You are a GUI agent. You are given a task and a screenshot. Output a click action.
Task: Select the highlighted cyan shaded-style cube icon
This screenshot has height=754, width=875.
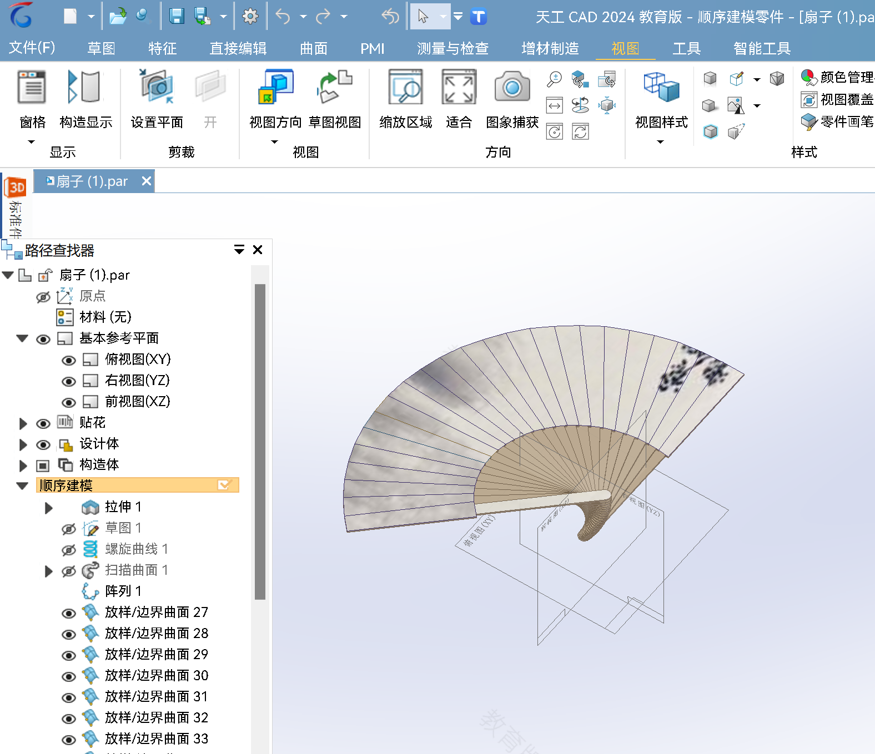pos(711,132)
